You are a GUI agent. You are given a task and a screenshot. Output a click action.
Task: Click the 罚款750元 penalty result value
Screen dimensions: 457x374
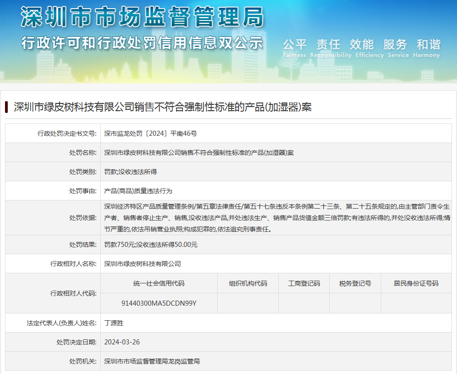[x=151, y=245]
